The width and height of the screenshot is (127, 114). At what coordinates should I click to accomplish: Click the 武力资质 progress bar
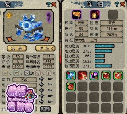pos(105,46)
